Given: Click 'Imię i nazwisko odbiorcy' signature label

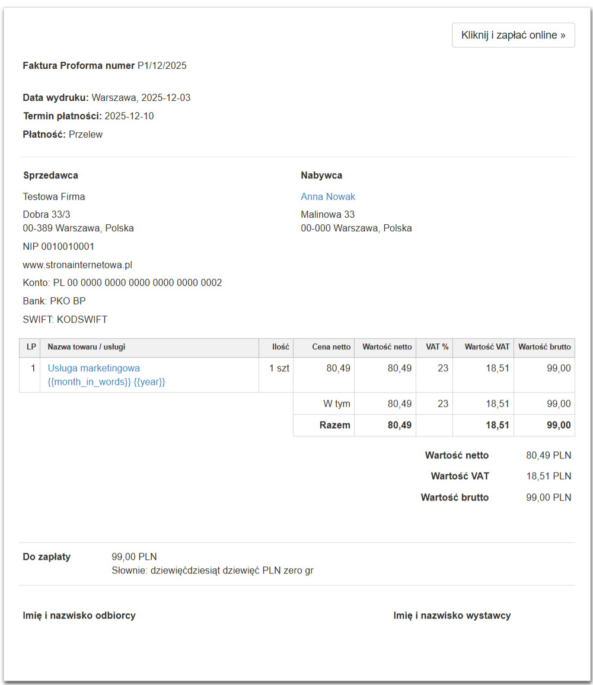Looking at the screenshot, I should 79,615.
